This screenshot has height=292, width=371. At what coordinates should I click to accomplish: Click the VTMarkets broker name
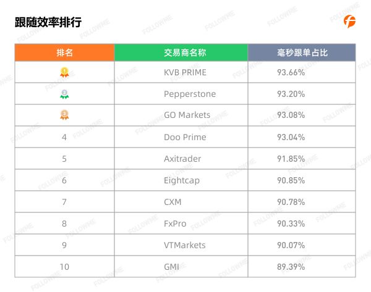184,245
